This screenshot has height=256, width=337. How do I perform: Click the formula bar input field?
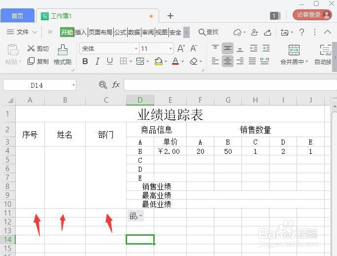click(230, 85)
